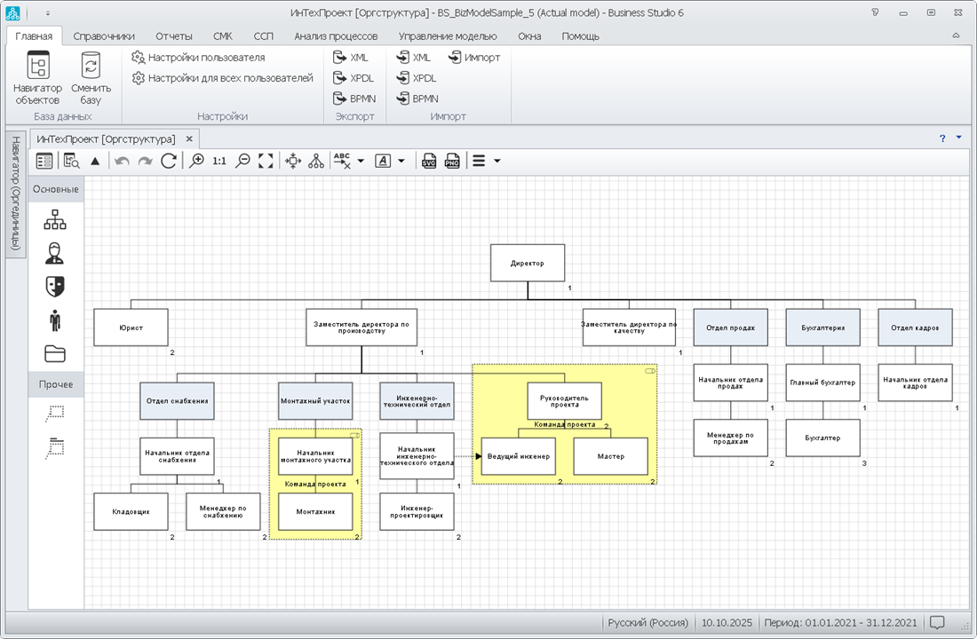Open the Анализ процессов ribbon tab

click(336, 36)
